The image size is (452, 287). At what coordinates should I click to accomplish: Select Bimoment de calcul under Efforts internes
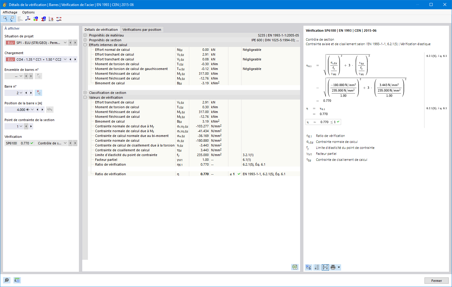[x=194, y=83]
